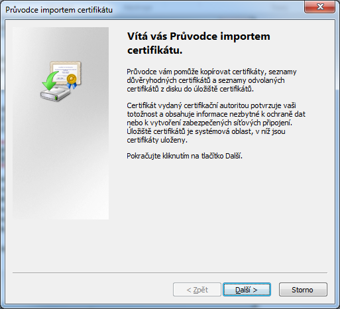Cancel the wizard with Storno
This screenshot has width=340, height=309.
303,289
